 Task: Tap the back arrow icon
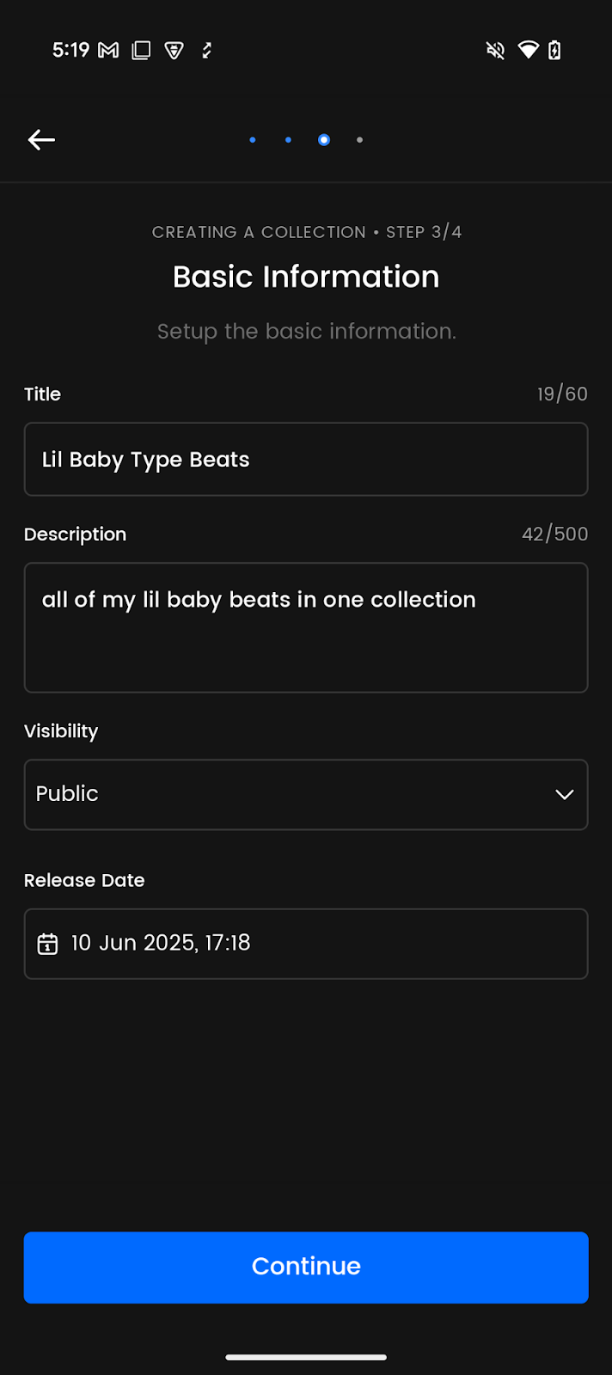coord(41,139)
